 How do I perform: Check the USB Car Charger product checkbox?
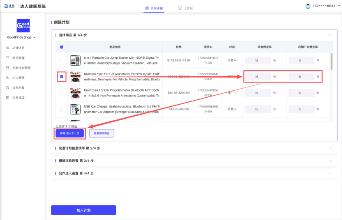(x=62, y=109)
